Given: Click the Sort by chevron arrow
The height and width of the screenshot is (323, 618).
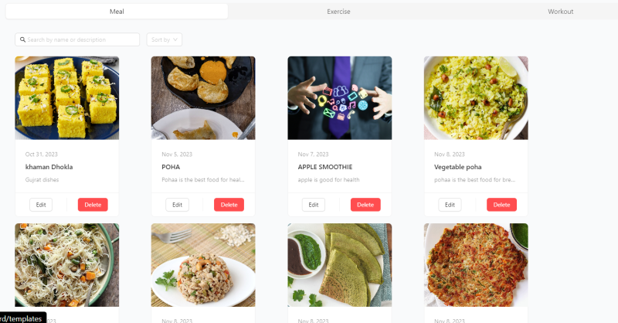Looking at the screenshot, I should pyautogui.click(x=175, y=39).
